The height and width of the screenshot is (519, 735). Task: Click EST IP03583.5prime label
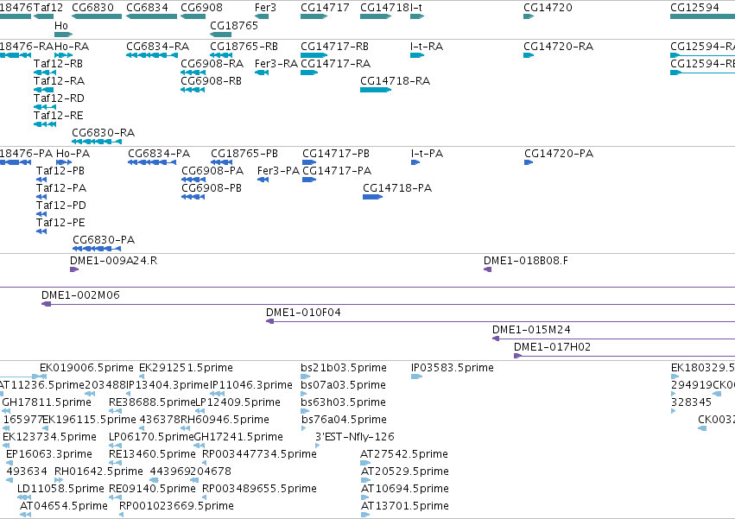tap(453, 368)
